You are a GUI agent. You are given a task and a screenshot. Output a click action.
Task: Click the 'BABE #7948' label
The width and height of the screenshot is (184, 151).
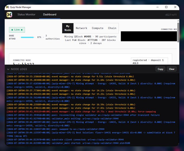(x=12, y=37)
